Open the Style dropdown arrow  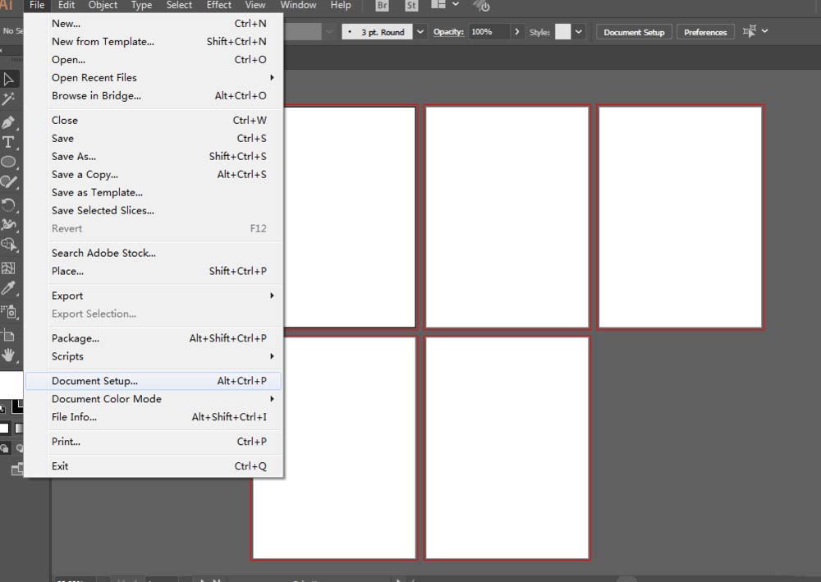point(579,32)
